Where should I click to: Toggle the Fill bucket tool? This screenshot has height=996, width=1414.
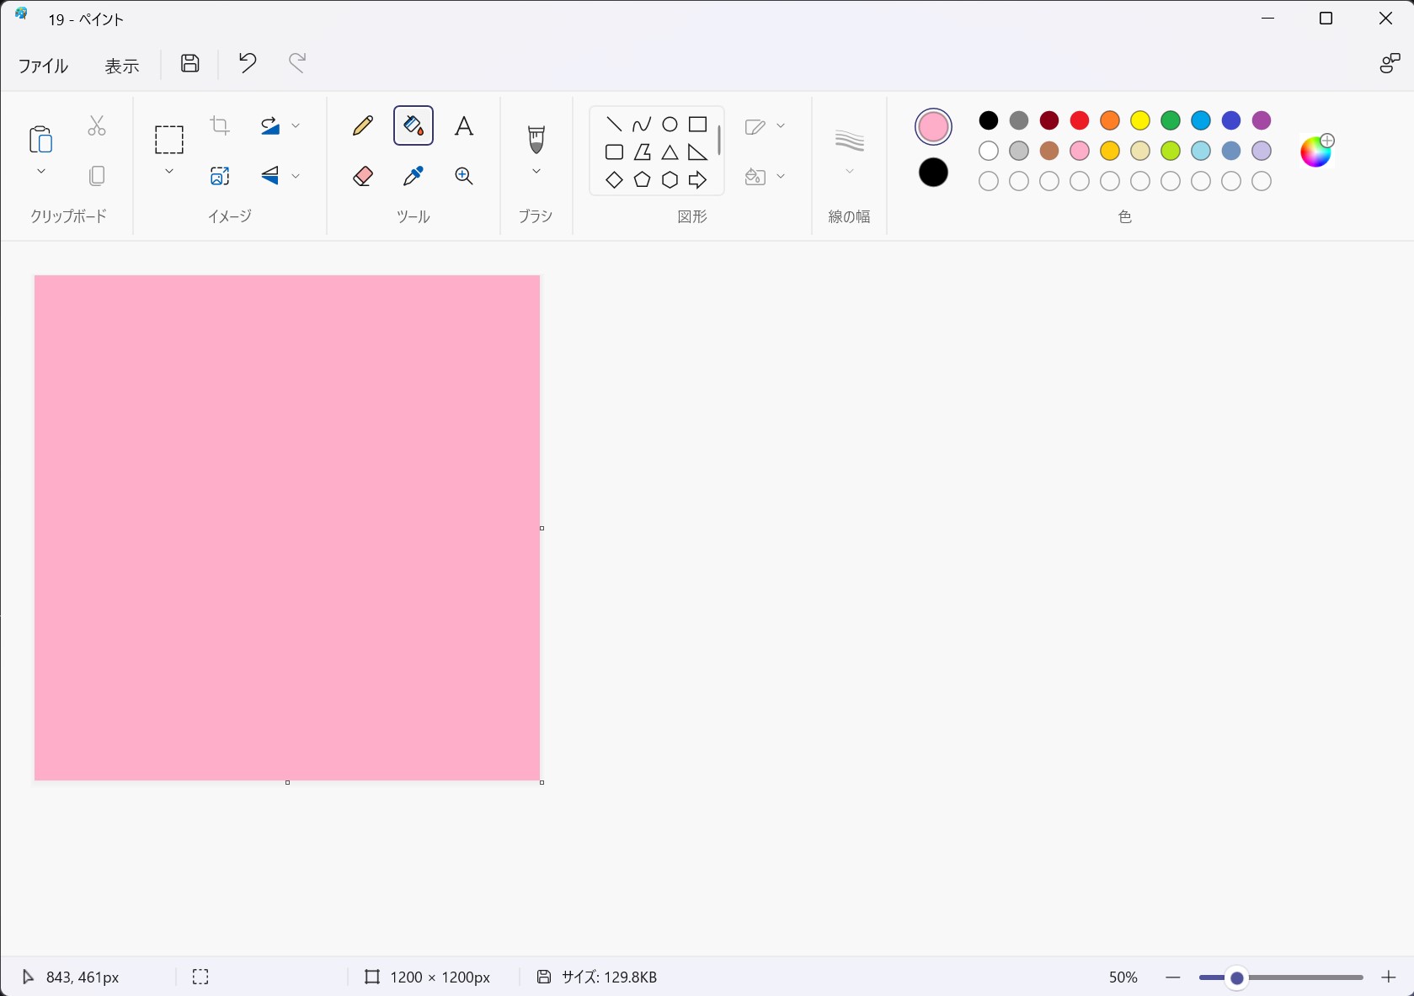(x=414, y=126)
